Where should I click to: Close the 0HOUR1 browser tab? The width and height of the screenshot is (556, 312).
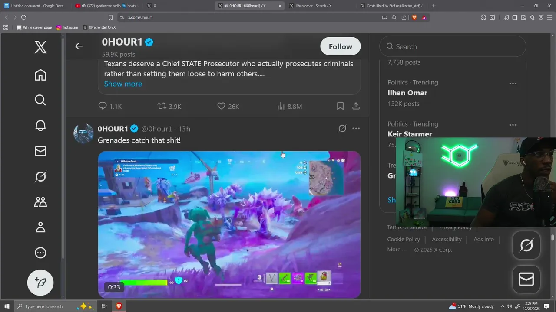click(280, 6)
